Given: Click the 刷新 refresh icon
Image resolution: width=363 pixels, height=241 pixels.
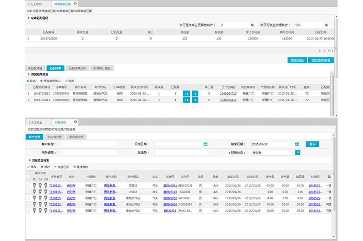Looking at the screenshot, I should [66, 80].
